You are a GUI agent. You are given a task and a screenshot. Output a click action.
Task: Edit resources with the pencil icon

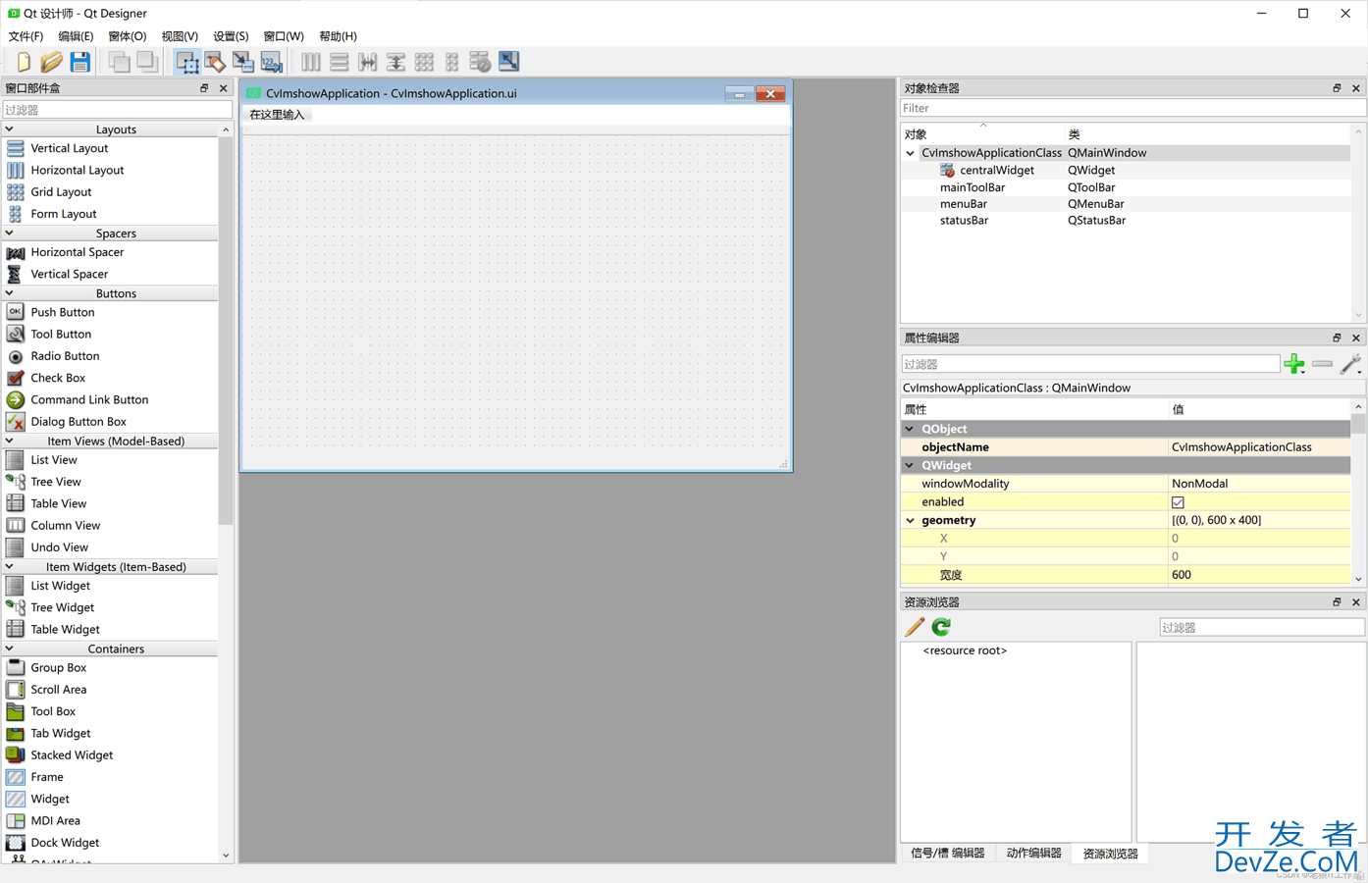click(915, 627)
